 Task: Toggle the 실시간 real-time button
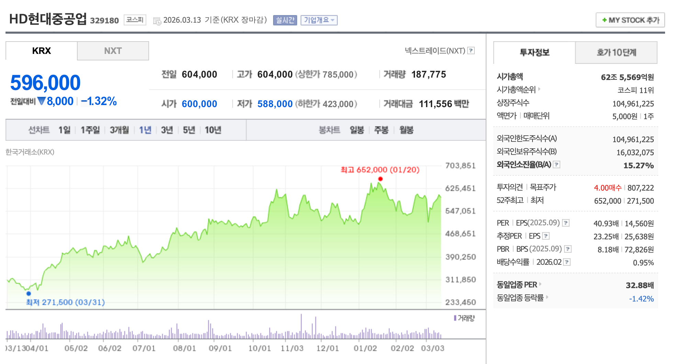pos(285,20)
